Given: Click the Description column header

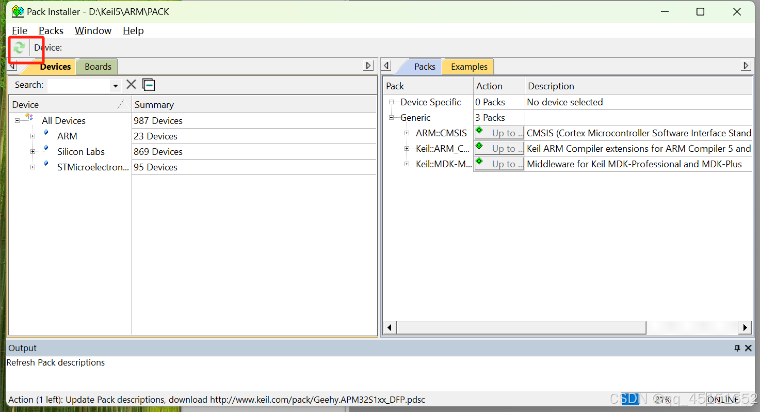Looking at the screenshot, I should 639,86.
